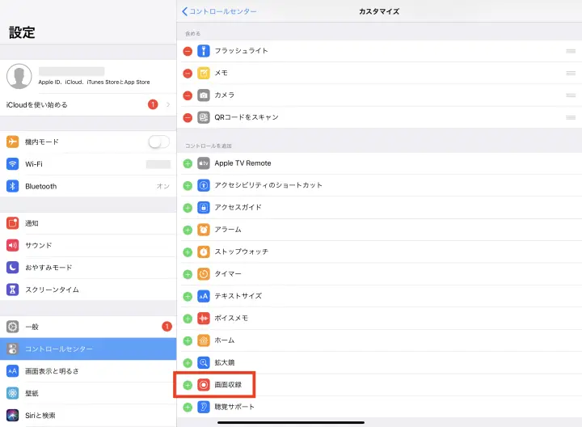Viewport: 582px width, 427px height.
Task: Grab reorder handle for フラッシュライト row
Action: click(571, 51)
